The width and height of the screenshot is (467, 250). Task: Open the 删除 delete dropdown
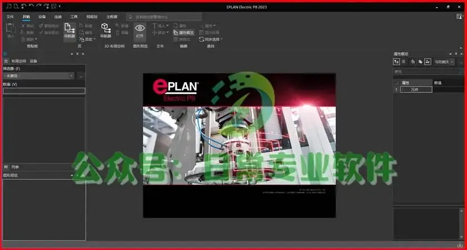(29, 39)
